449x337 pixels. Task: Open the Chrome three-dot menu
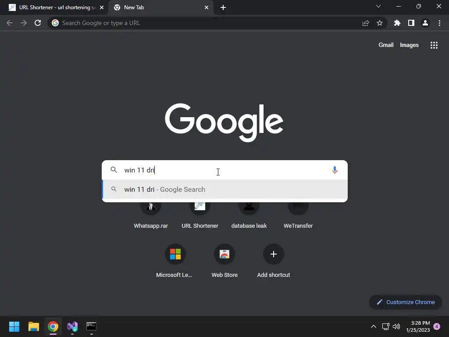click(439, 23)
